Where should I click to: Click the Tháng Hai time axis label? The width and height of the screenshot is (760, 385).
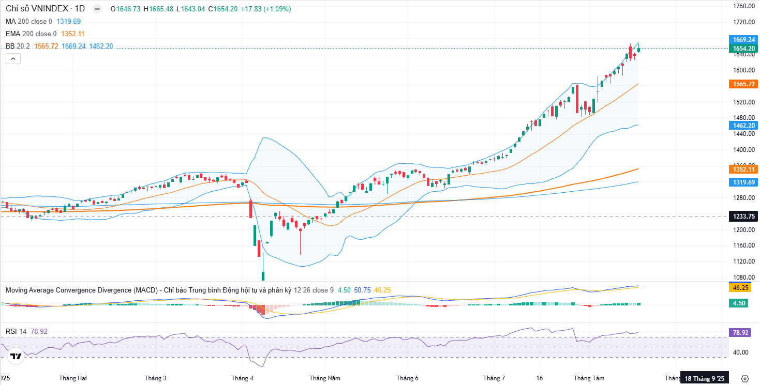click(73, 378)
